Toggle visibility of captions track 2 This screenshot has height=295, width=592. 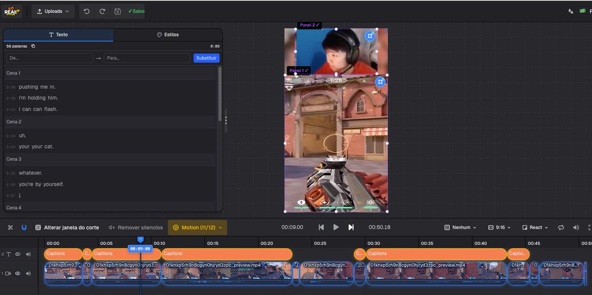point(18,254)
